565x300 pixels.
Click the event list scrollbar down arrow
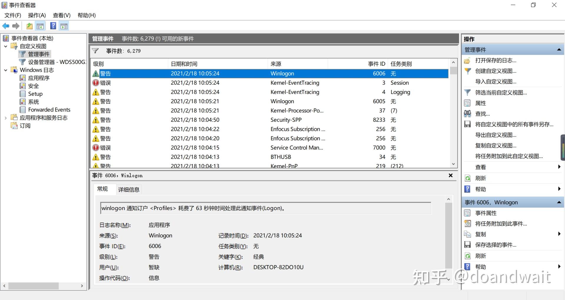pos(453,164)
